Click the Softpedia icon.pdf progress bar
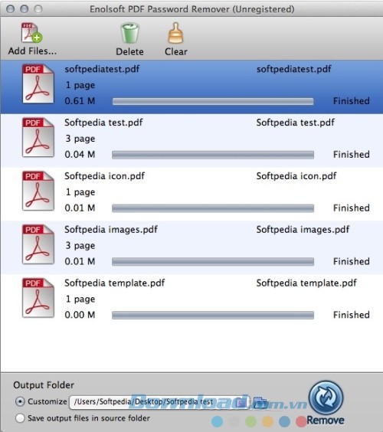This screenshot has width=383, height=432. click(x=213, y=208)
